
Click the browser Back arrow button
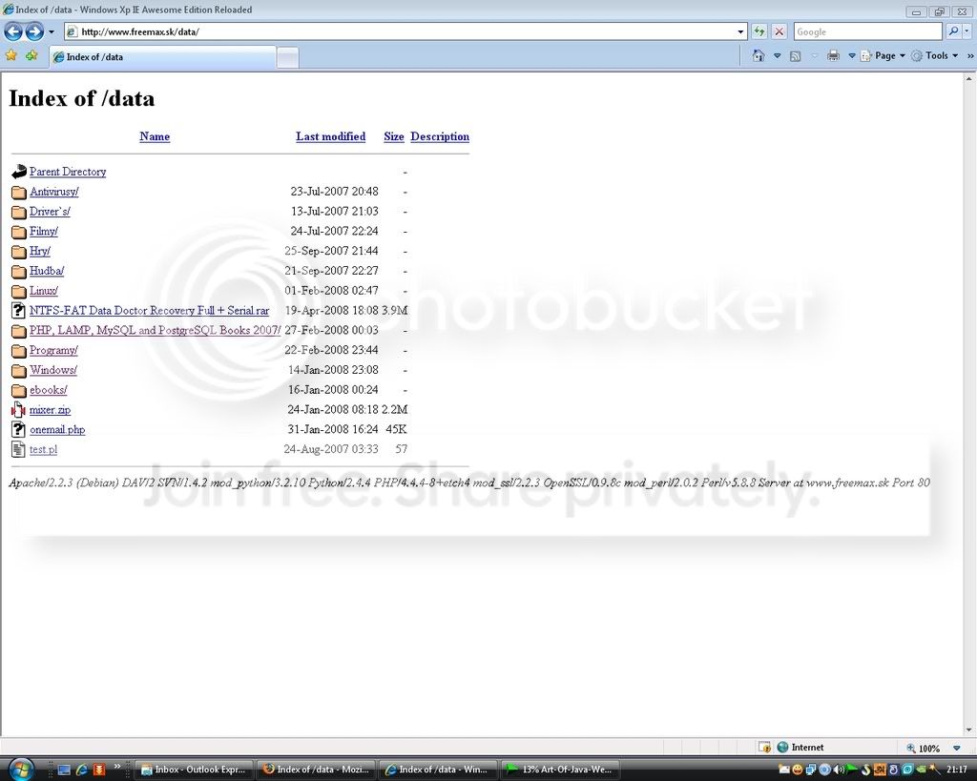click(13, 31)
